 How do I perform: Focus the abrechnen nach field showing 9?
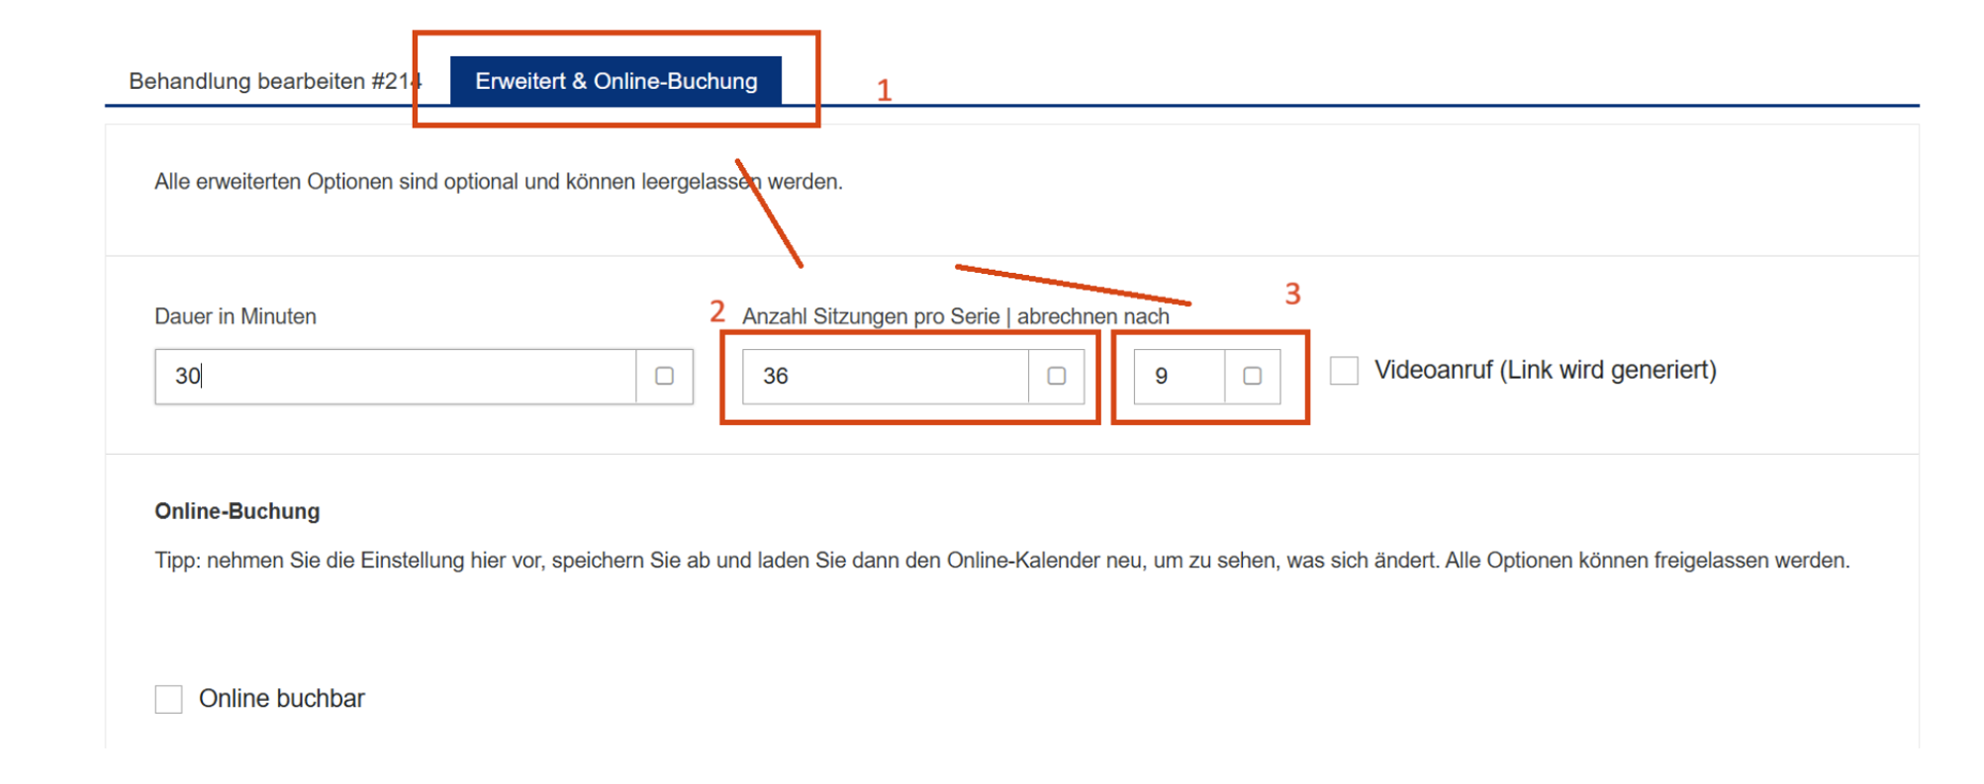(x=1179, y=376)
